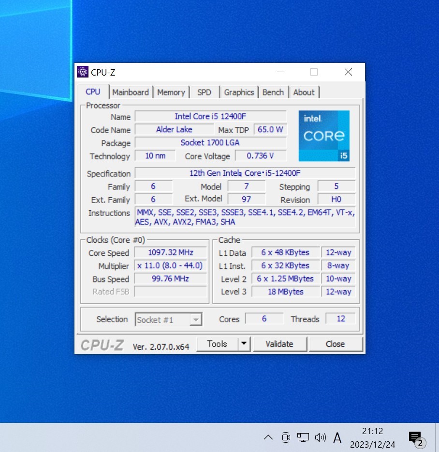Click the L1 Inst. 8-way associativity
Viewport: 439px width, 452px height.
(338, 265)
